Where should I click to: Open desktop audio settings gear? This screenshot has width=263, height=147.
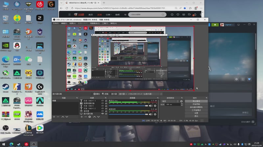pyautogui.click(x=155, y=114)
